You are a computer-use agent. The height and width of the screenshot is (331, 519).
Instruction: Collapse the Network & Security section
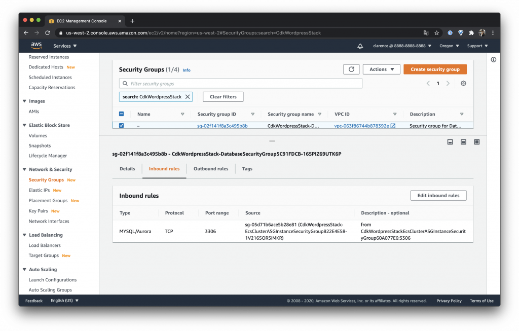point(24,169)
